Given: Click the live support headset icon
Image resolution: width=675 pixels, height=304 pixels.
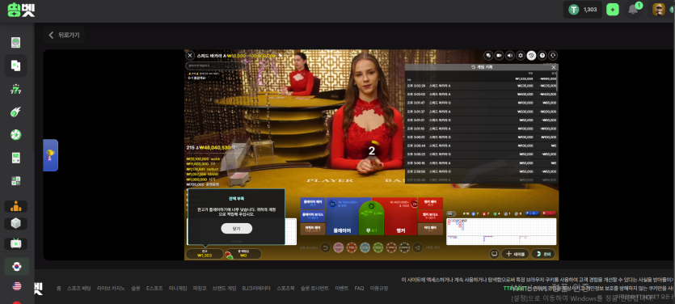Looking at the screenshot, I should point(553,56).
